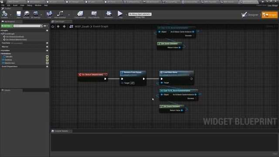
Task: Toggle Hide Unrelated nodes
Action: click(60, 14)
